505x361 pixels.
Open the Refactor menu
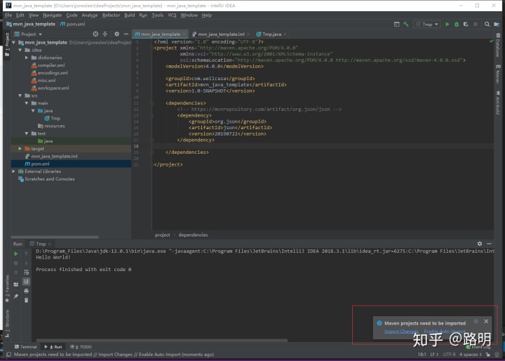pyautogui.click(x=111, y=15)
